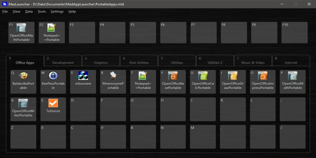This screenshot has height=158, width=316.
Task: Select the empty F6 favorites slot
Action: 173,32
